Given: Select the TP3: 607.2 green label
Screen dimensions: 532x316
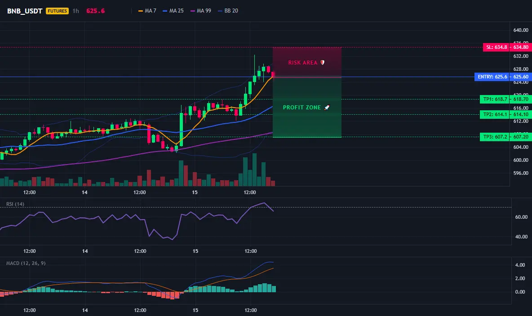Looking at the screenshot, I should pyautogui.click(x=495, y=137).
